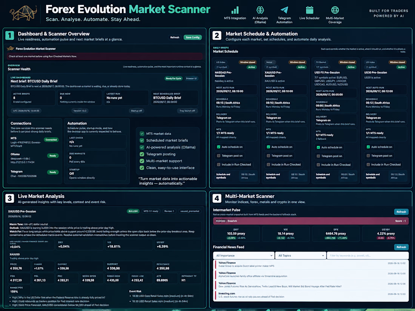Viewport: 415px width, 311px height.
Task: Click the Startup off pill
Action: pos(136,111)
